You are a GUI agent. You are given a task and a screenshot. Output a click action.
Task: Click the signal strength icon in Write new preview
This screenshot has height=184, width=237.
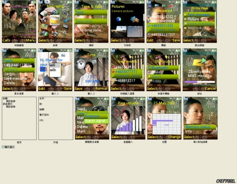click(185, 2)
